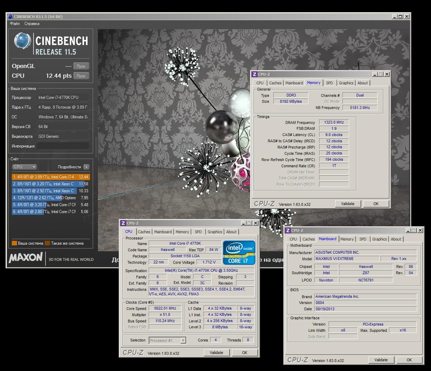Click OK in CPU-Z Memory window

(x=376, y=204)
